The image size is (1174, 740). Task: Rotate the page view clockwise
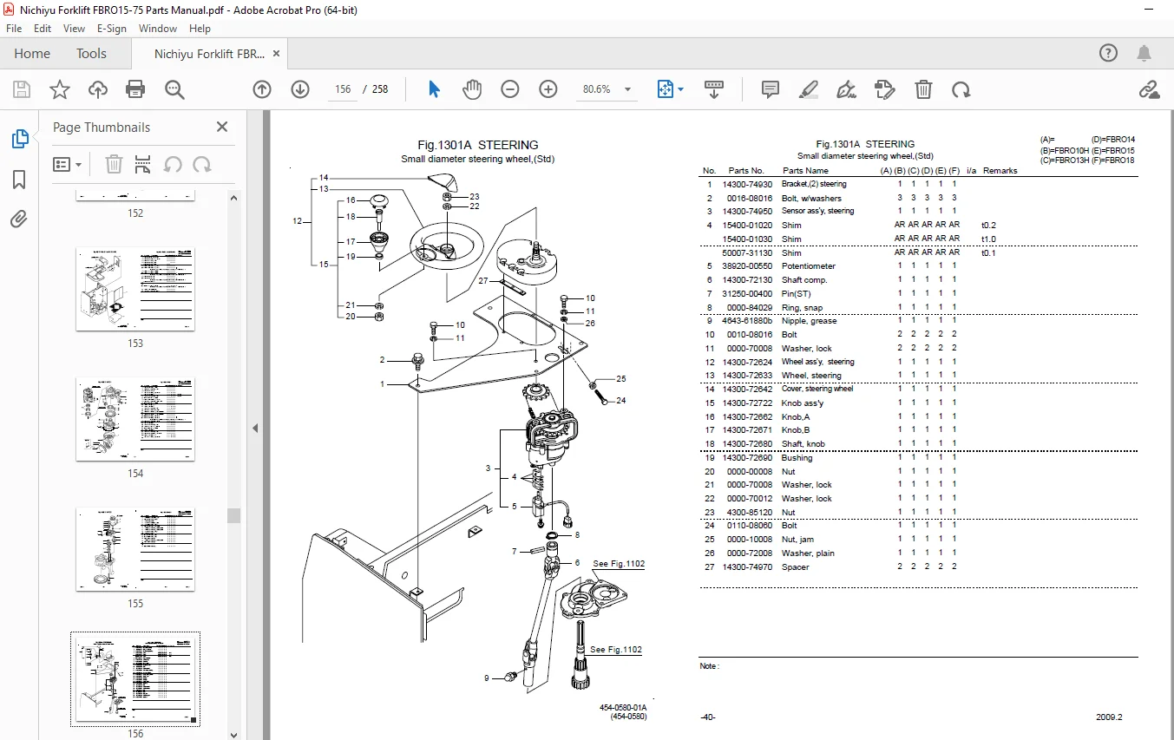point(961,89)
